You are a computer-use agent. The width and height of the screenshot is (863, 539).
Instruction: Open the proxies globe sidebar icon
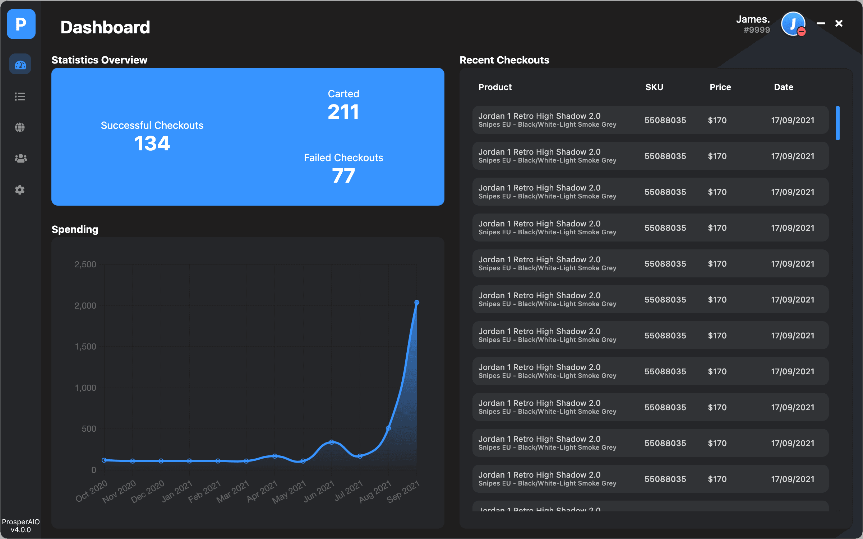(20, 127)
